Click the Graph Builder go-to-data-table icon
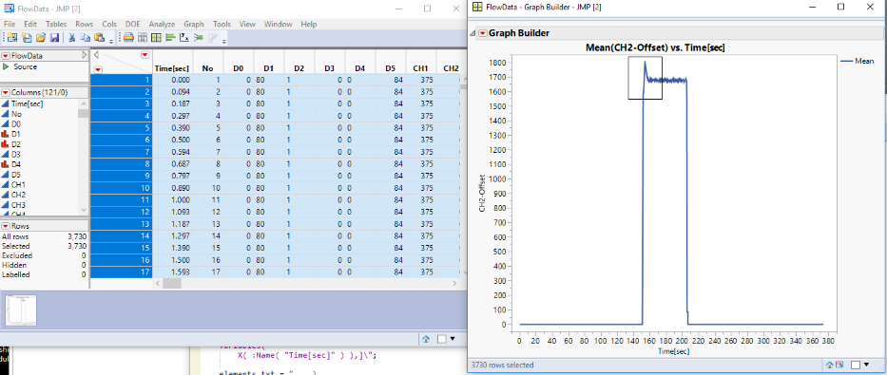 click(x=840, y=365)
